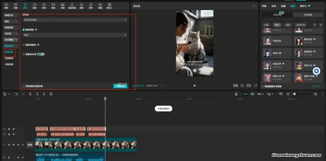326x161 pixels.
Task: Open the 英语 translation language dropdown
Action: [75, 35]
